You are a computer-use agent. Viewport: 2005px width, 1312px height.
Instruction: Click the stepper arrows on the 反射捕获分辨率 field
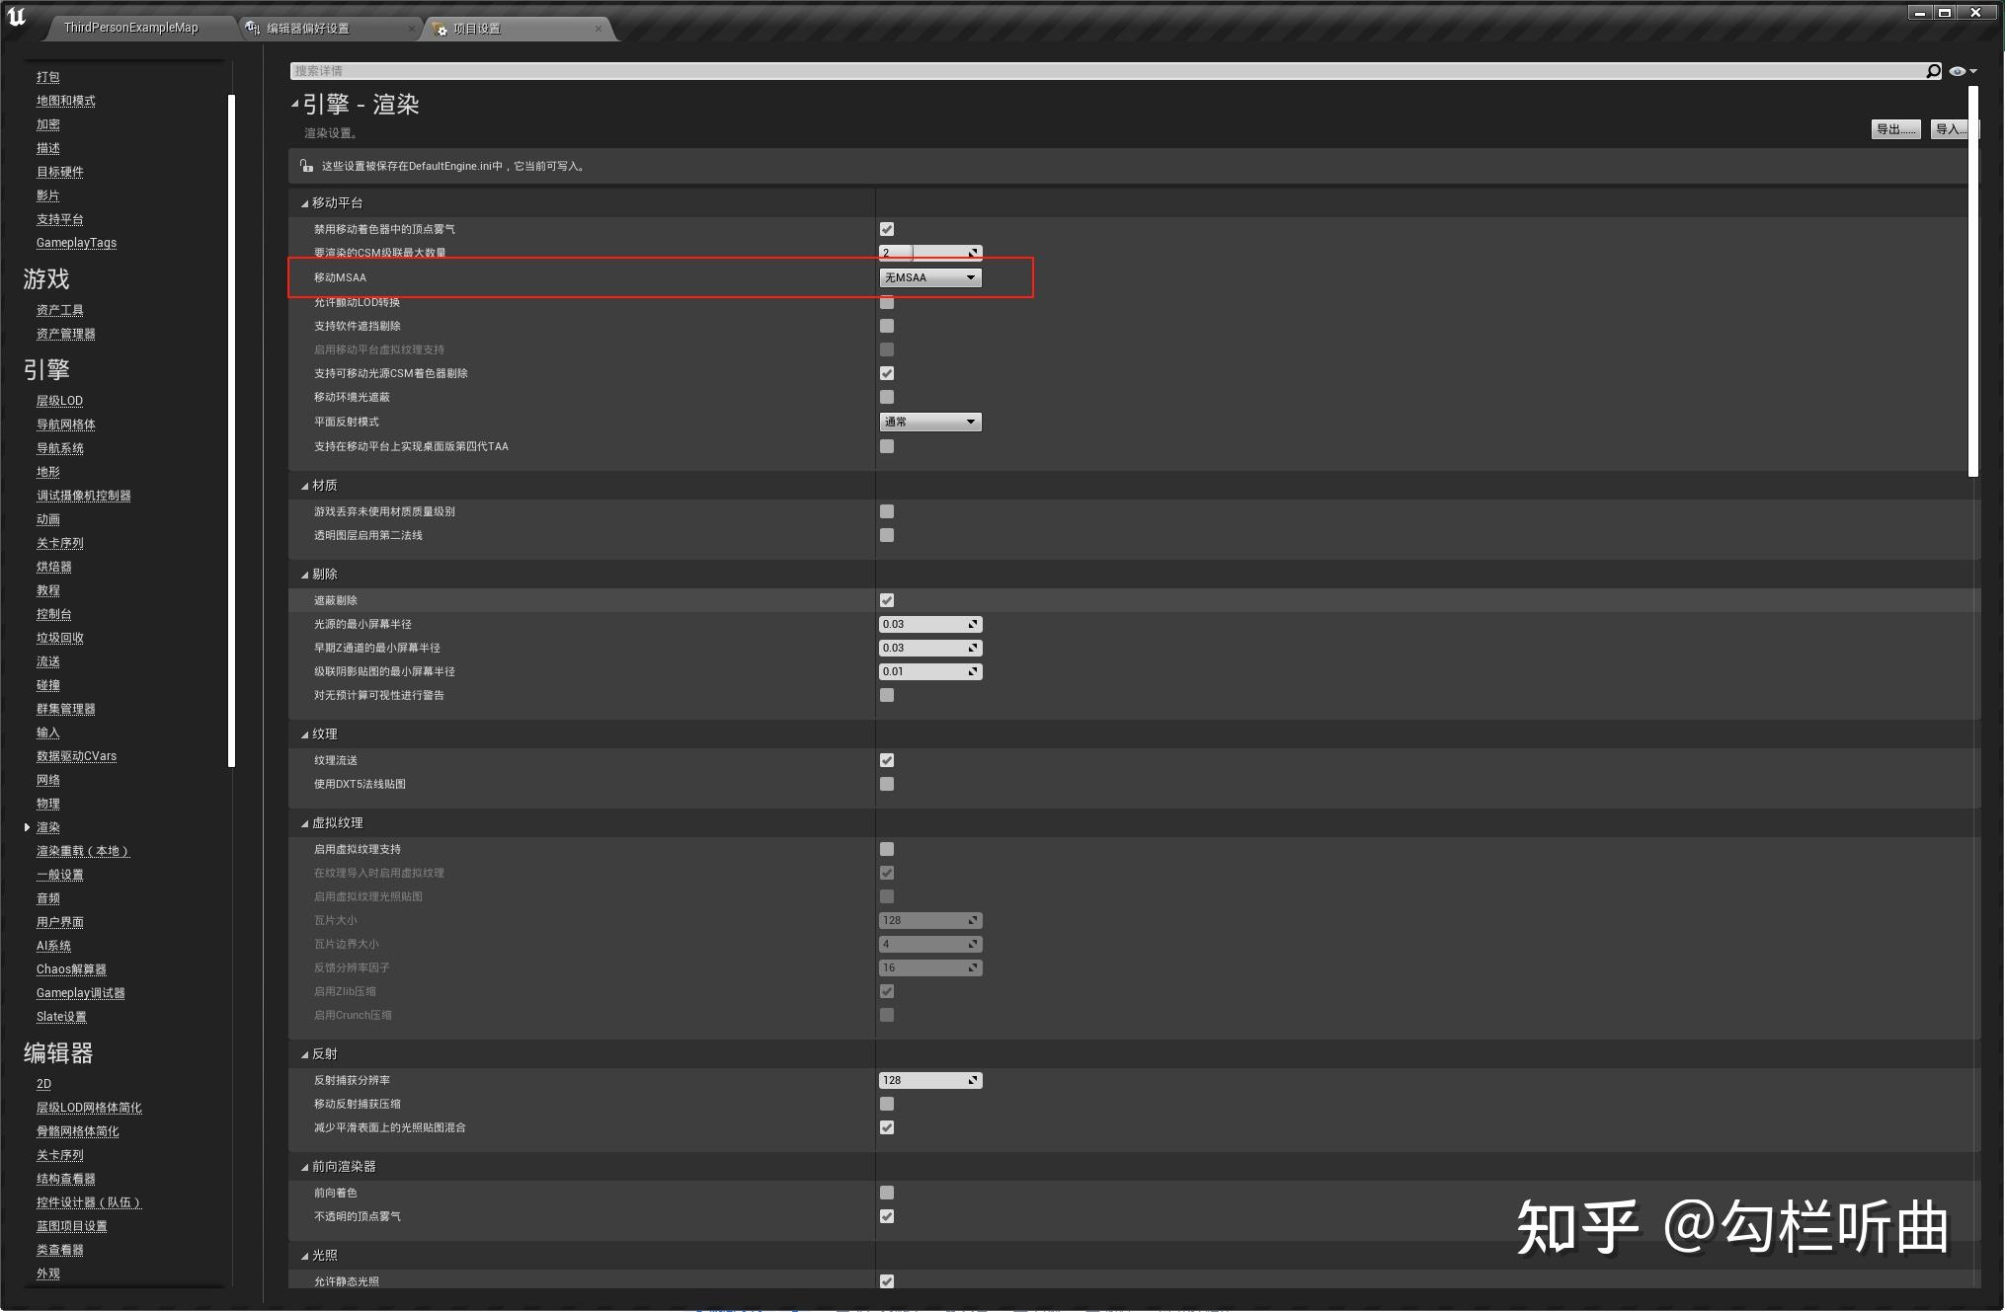pyautogui.click(x=975, y=1079)
